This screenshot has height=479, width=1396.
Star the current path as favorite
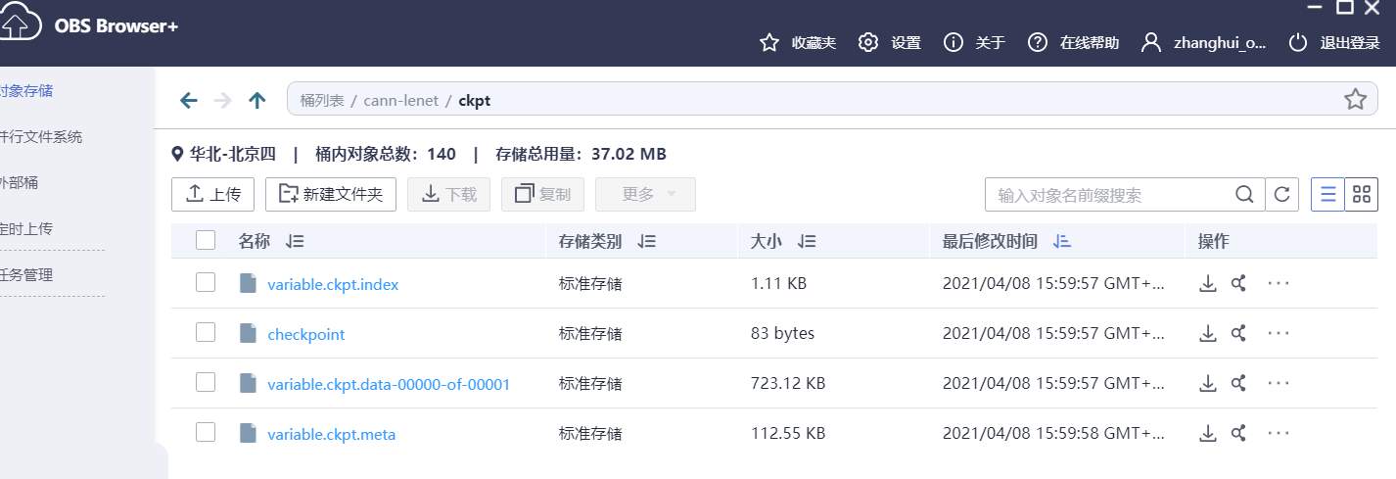tap(1355, 99)
